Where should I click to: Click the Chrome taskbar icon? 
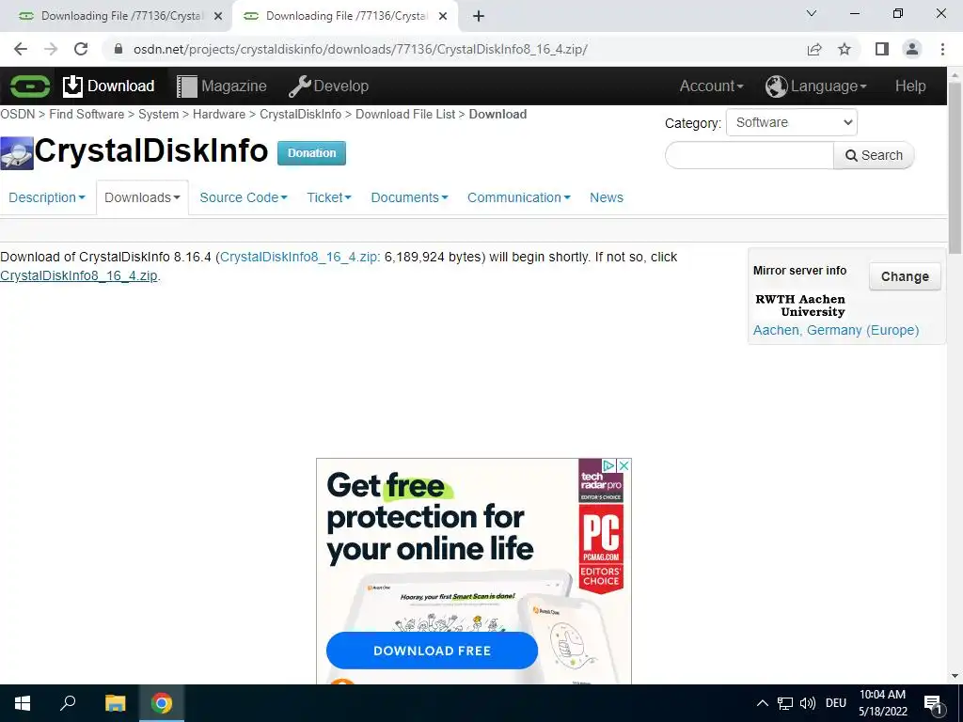162,703
